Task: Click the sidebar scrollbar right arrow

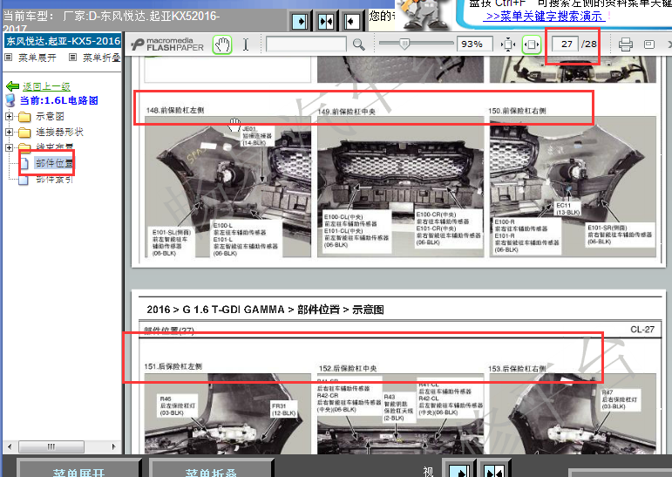Action: (x=113, y=446)
